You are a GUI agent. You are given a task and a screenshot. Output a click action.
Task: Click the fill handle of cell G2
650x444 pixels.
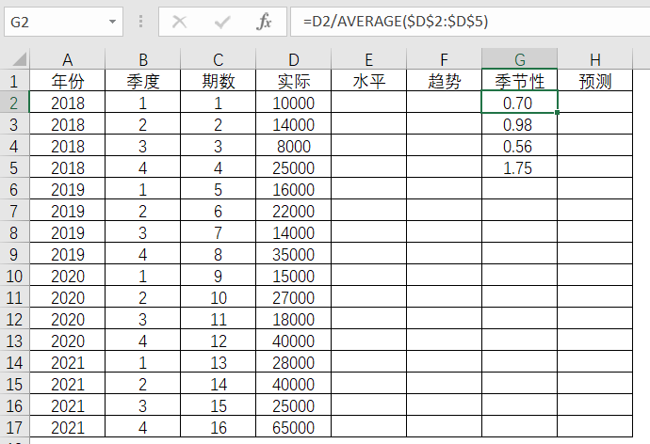(x=558, y=113)
